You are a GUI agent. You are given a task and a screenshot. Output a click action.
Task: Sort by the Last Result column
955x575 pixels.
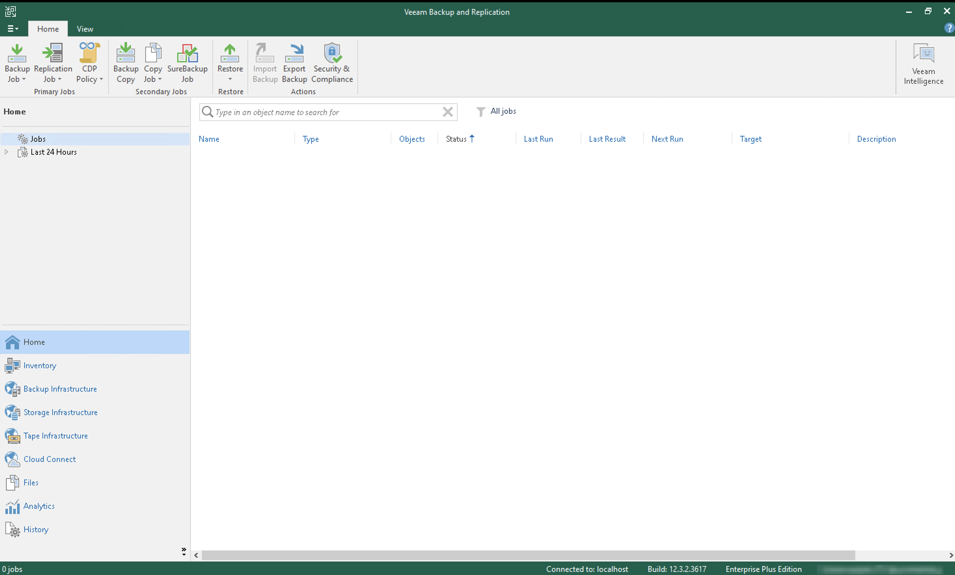point(607,139)
